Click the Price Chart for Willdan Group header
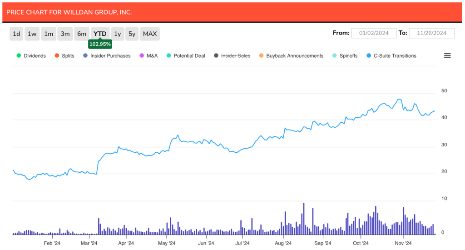This screenshot has height=250, width=465. tap(69, 12)
